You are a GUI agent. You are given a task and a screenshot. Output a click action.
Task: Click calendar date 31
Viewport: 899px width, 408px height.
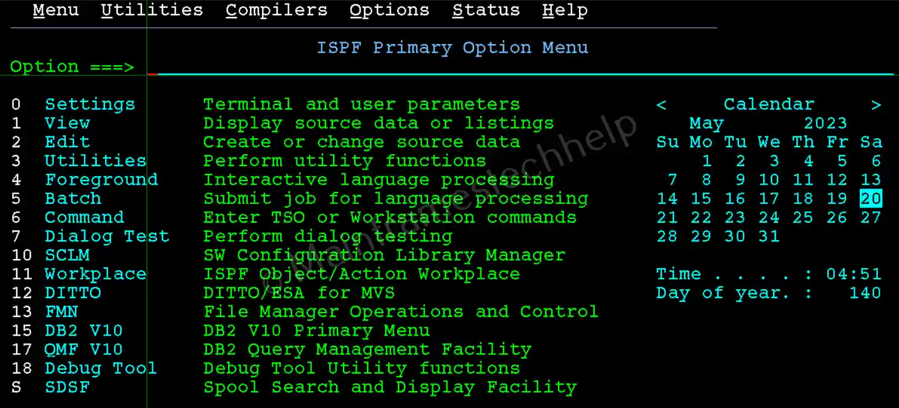[x=769, y=236]
